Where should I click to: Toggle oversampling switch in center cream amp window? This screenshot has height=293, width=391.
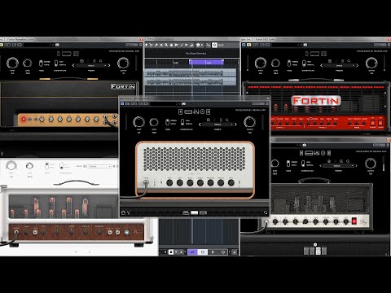click(182, 122)
